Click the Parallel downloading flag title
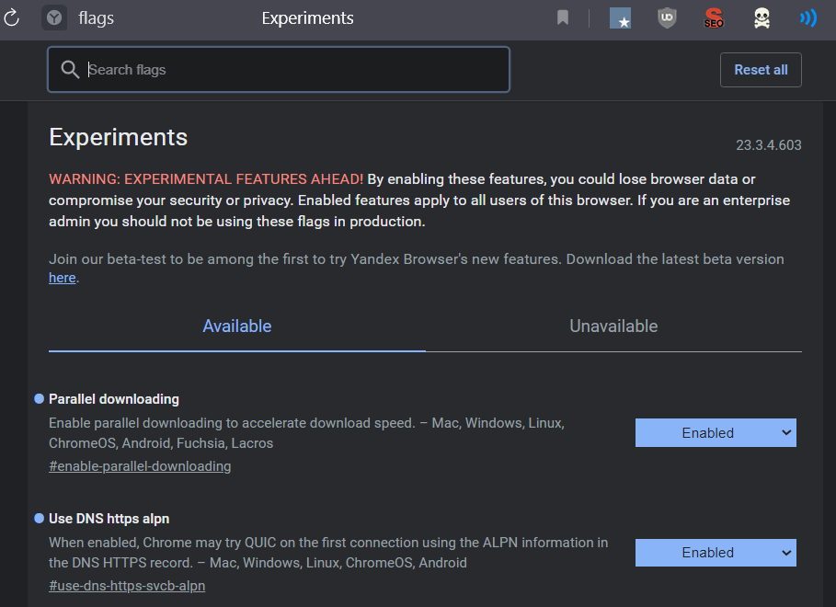The image size is (836, 607). (114, 399)
